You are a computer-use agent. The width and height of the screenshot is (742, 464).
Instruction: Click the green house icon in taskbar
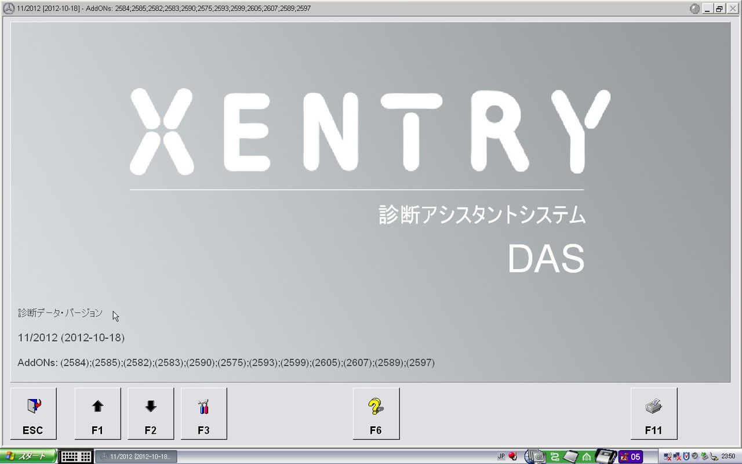[587, 456]
